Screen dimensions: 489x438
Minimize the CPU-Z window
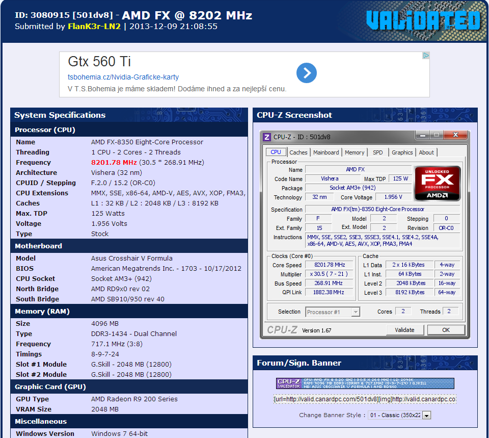[423, 135]
